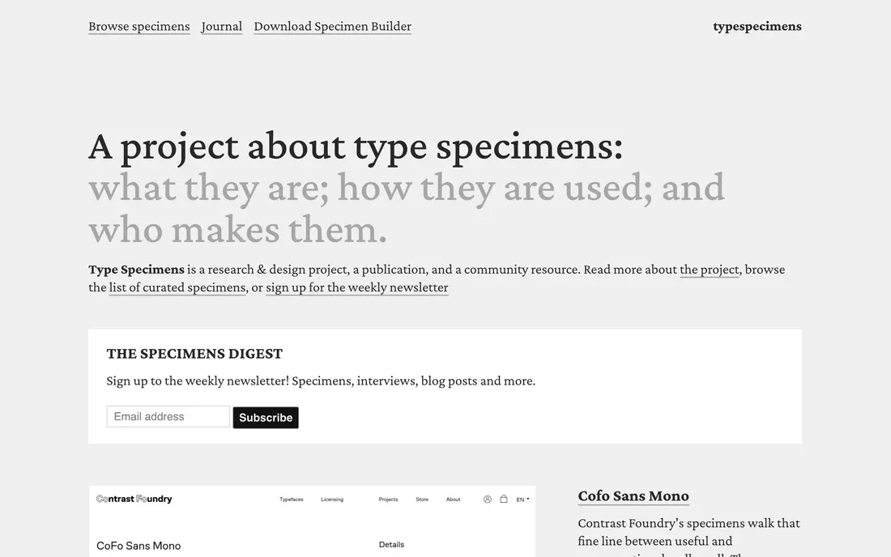Open Download Specimen Builder link

click(332, 26)
